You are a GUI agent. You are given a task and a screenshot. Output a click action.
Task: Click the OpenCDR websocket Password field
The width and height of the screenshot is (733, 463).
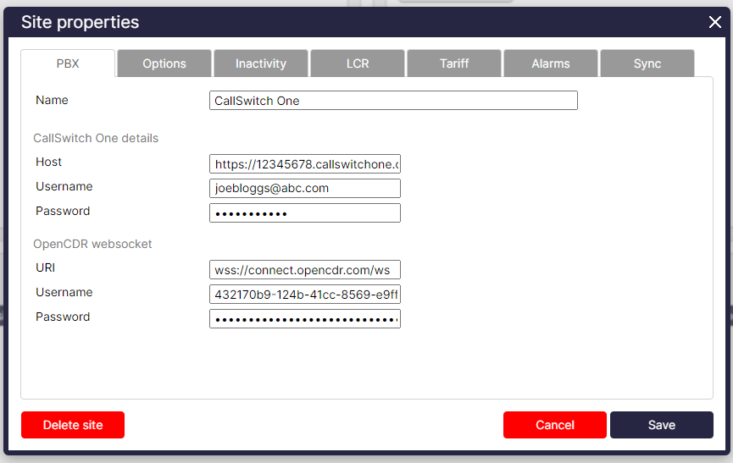pyautogui.click(x=305, y=319)
